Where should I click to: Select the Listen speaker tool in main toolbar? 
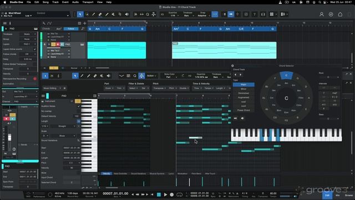(127, 14)
